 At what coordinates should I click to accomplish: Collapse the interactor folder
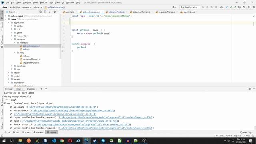coord(14,42)
